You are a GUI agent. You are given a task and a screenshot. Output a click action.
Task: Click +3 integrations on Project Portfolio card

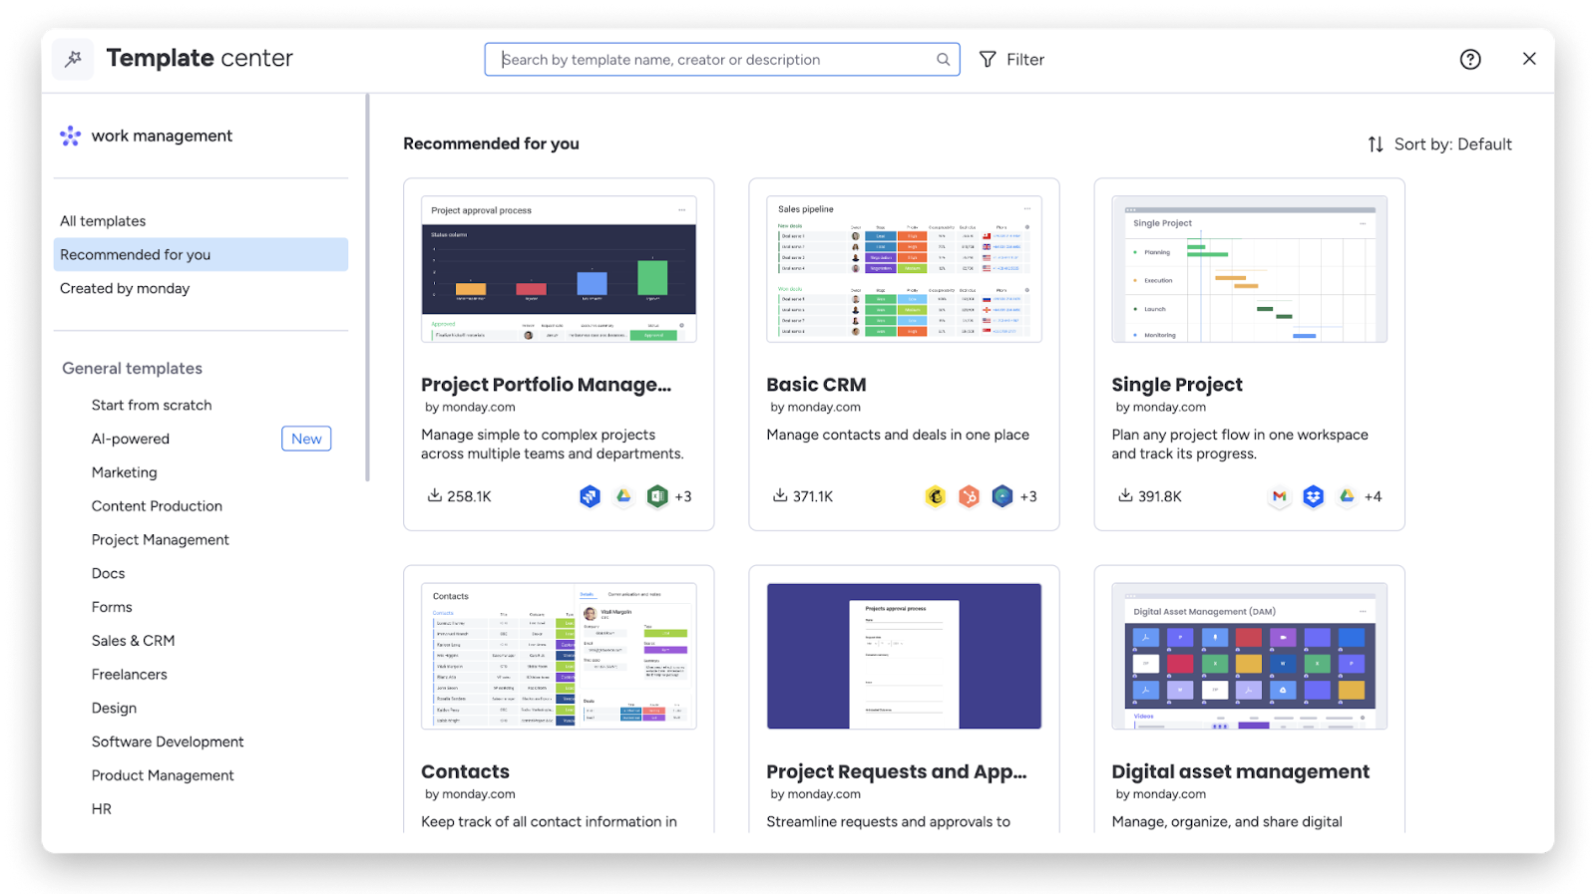click(x=683, y=496)
